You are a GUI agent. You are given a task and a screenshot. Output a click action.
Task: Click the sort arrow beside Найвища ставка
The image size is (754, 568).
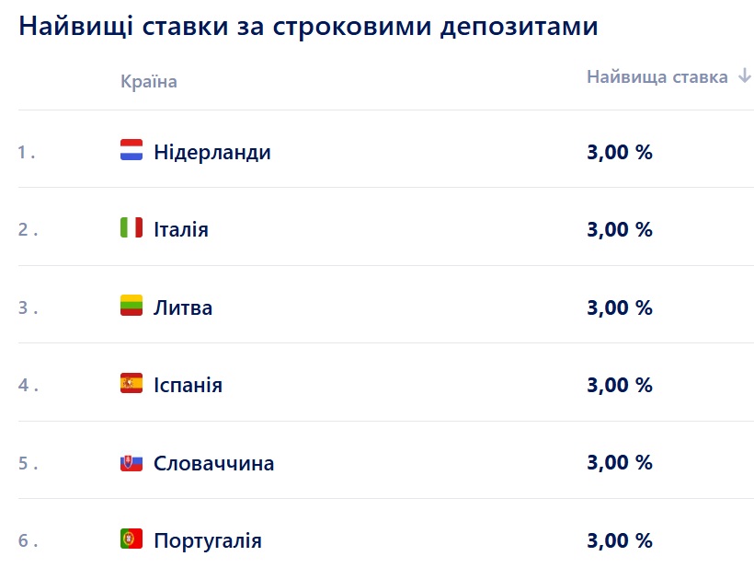coord(744,76)
